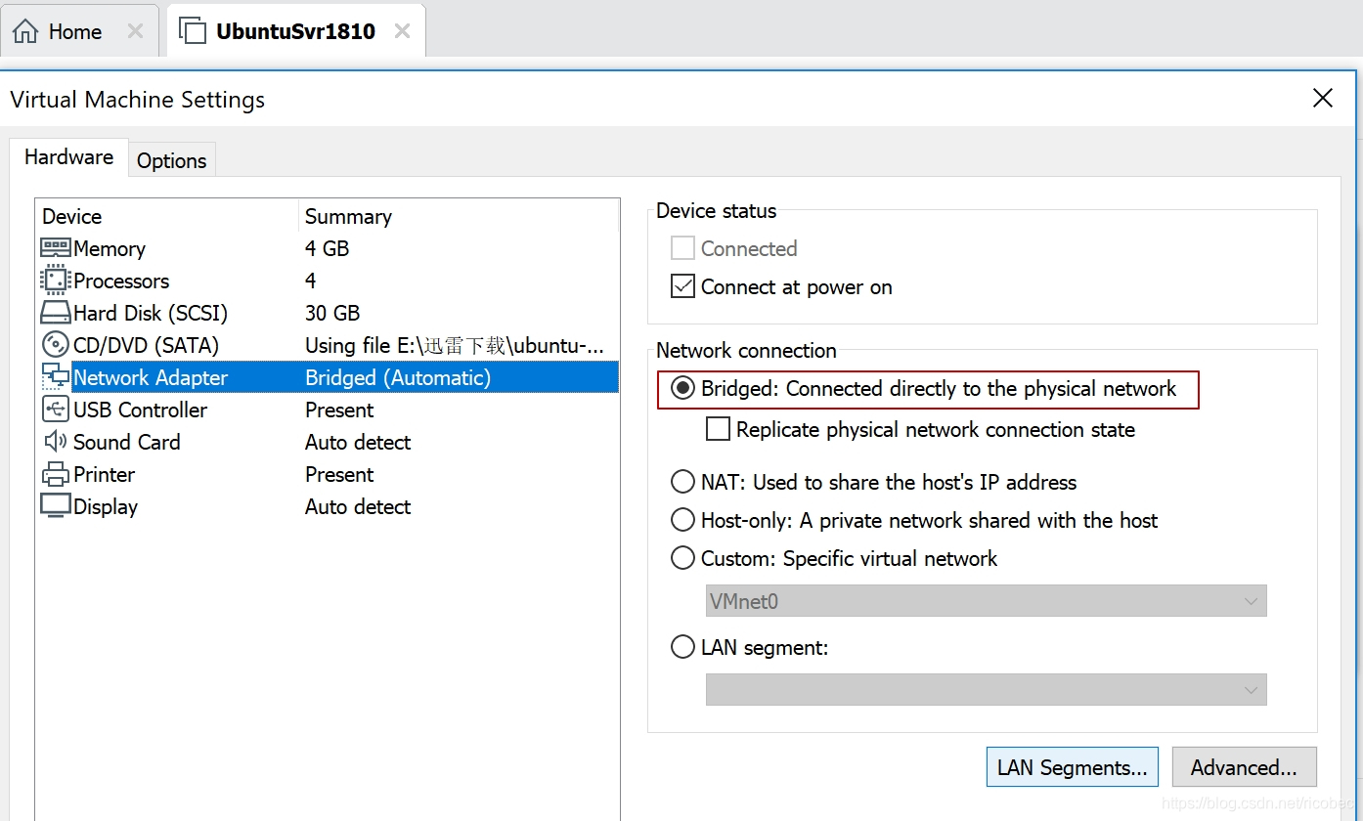The width and height of the screenshot is (1363, 821).
Task: Enable Replicate physical network connection state
Action: pyautogui.click(x=718, y=429)
